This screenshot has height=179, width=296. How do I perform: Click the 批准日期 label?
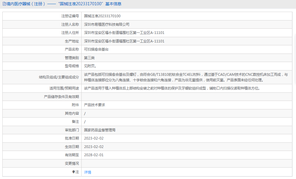click(72, 138)
